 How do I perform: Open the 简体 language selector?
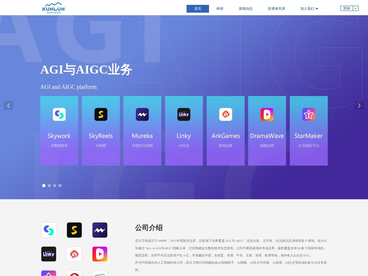click(x=347, y=8)
